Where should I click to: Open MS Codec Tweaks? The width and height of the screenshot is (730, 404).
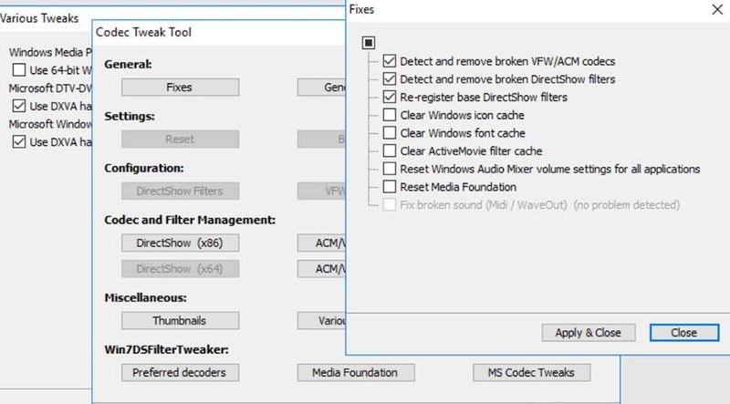pyautogui.click(x=531, y=372)
